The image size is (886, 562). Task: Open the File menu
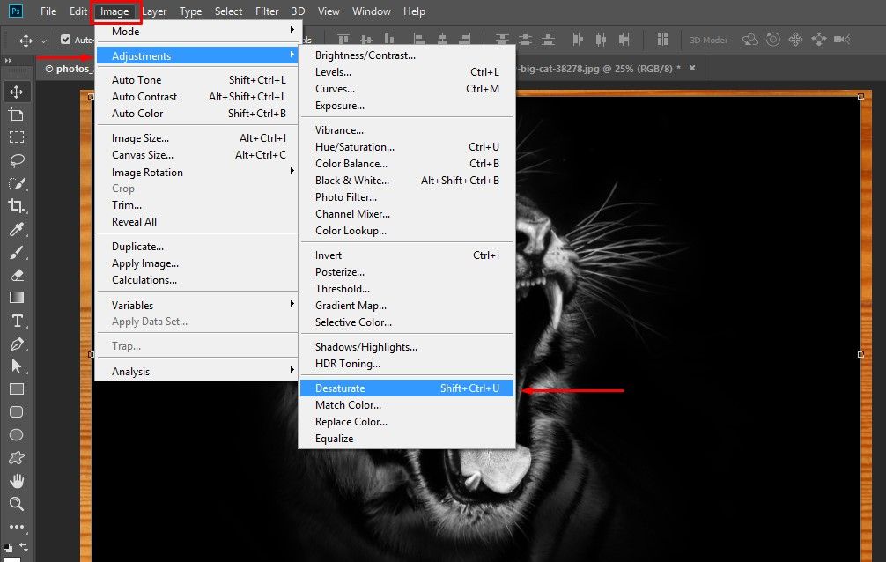(48, 11)
